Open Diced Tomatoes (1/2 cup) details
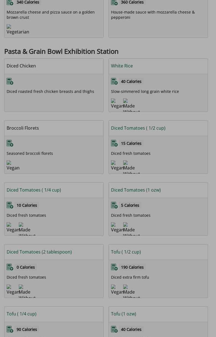The height and width of the screenshot is (337, 216). [x=138, y=128]
